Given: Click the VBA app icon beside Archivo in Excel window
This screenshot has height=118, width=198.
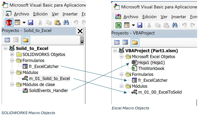Looking at the screenshot, I should coord(118,17).
